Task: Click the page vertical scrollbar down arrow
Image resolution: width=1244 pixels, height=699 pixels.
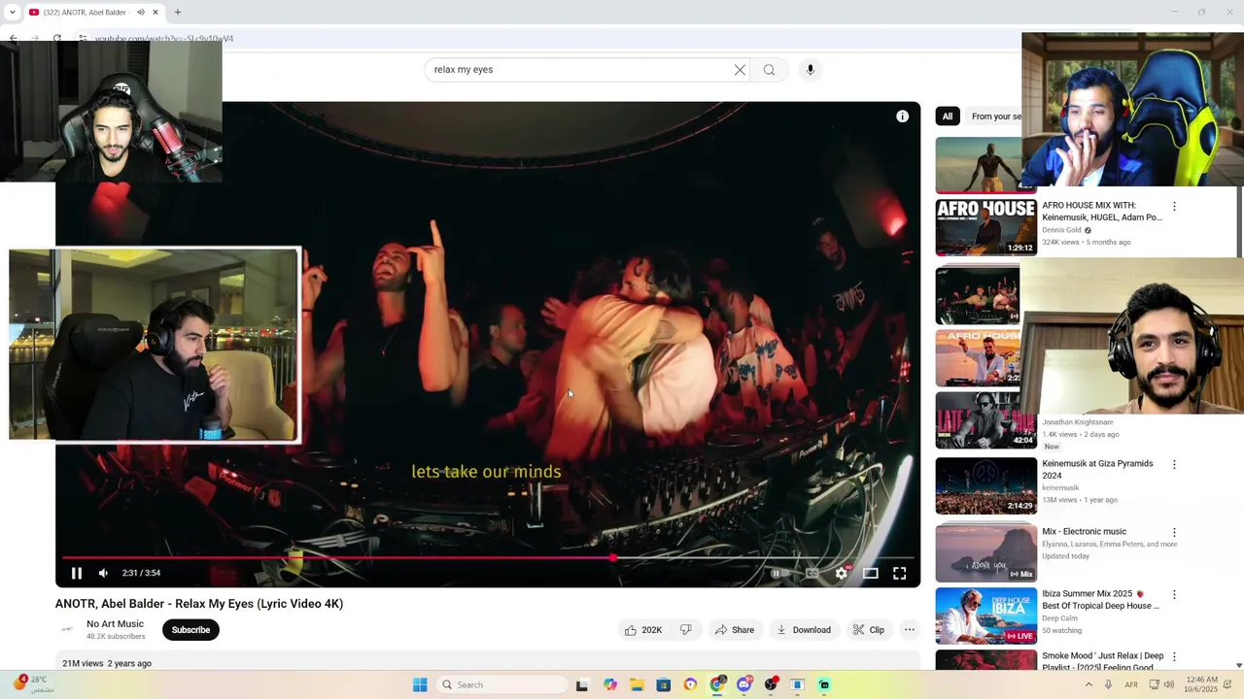Action: [x=1238, y=666]
